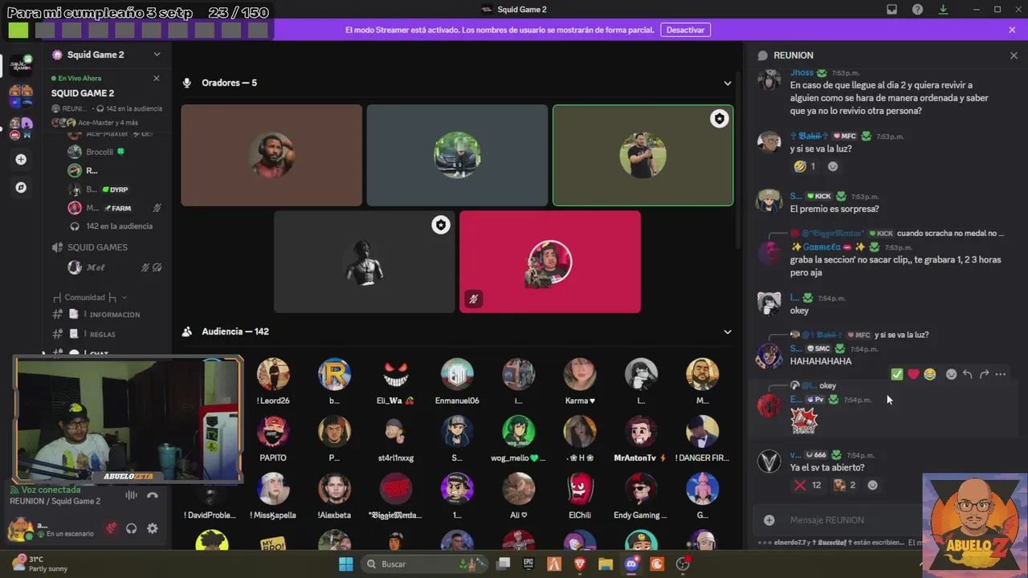
Task: React with red heart emoji
Action: coord(913,374)
